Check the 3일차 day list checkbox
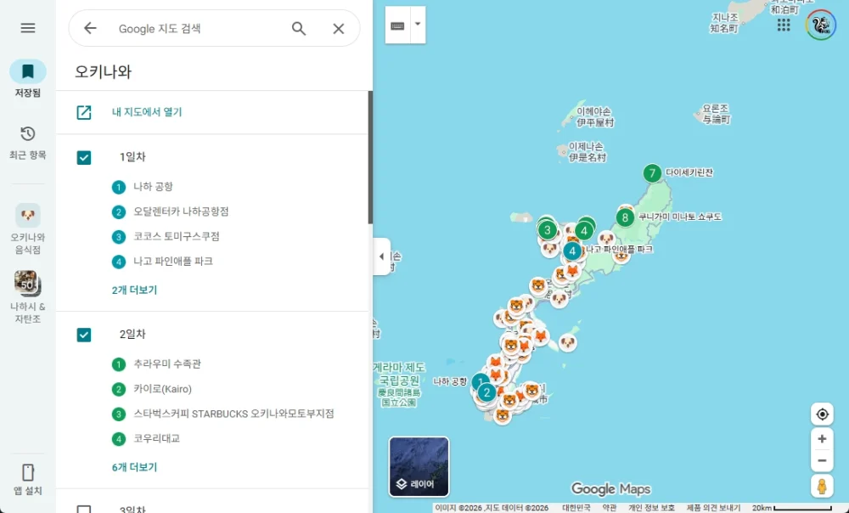This screenshot has height=513, width=849. point(83,508)
